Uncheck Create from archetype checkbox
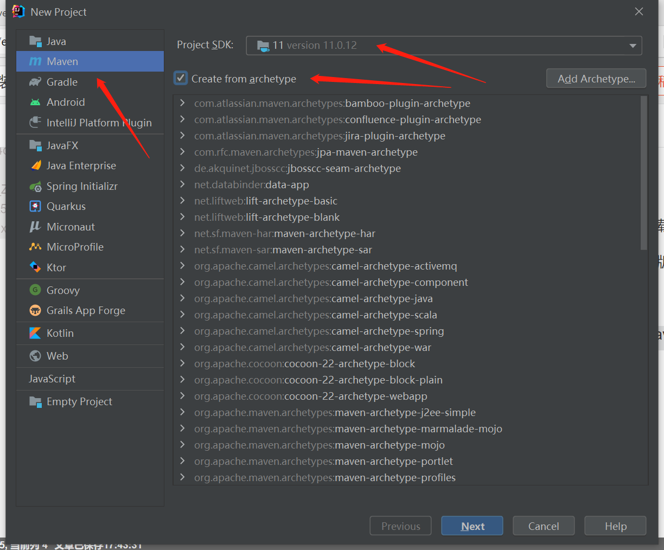The image size is (664, 550). (181, 78)
